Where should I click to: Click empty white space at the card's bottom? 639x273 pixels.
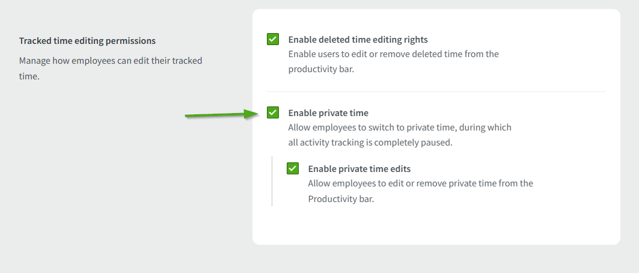pos(436,229)
